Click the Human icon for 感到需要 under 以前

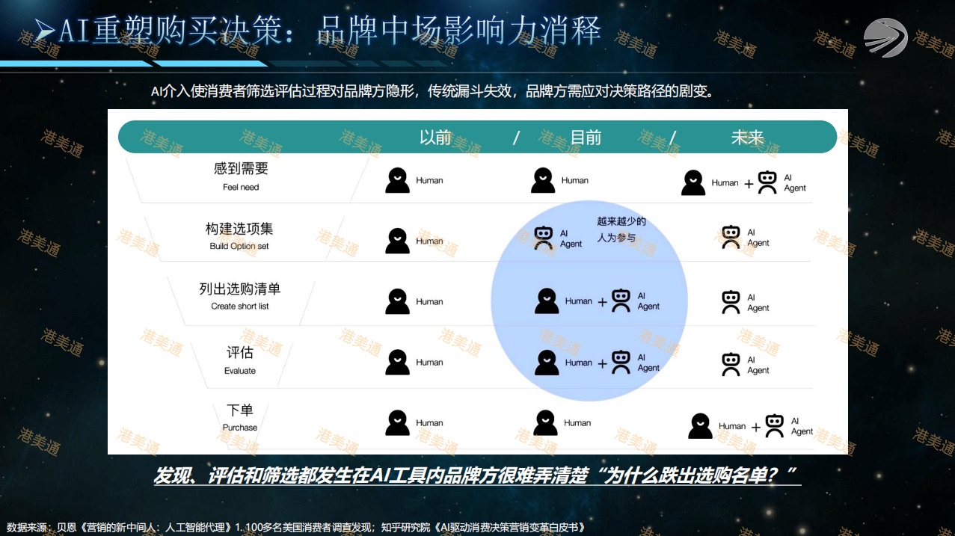pos(398,180)
